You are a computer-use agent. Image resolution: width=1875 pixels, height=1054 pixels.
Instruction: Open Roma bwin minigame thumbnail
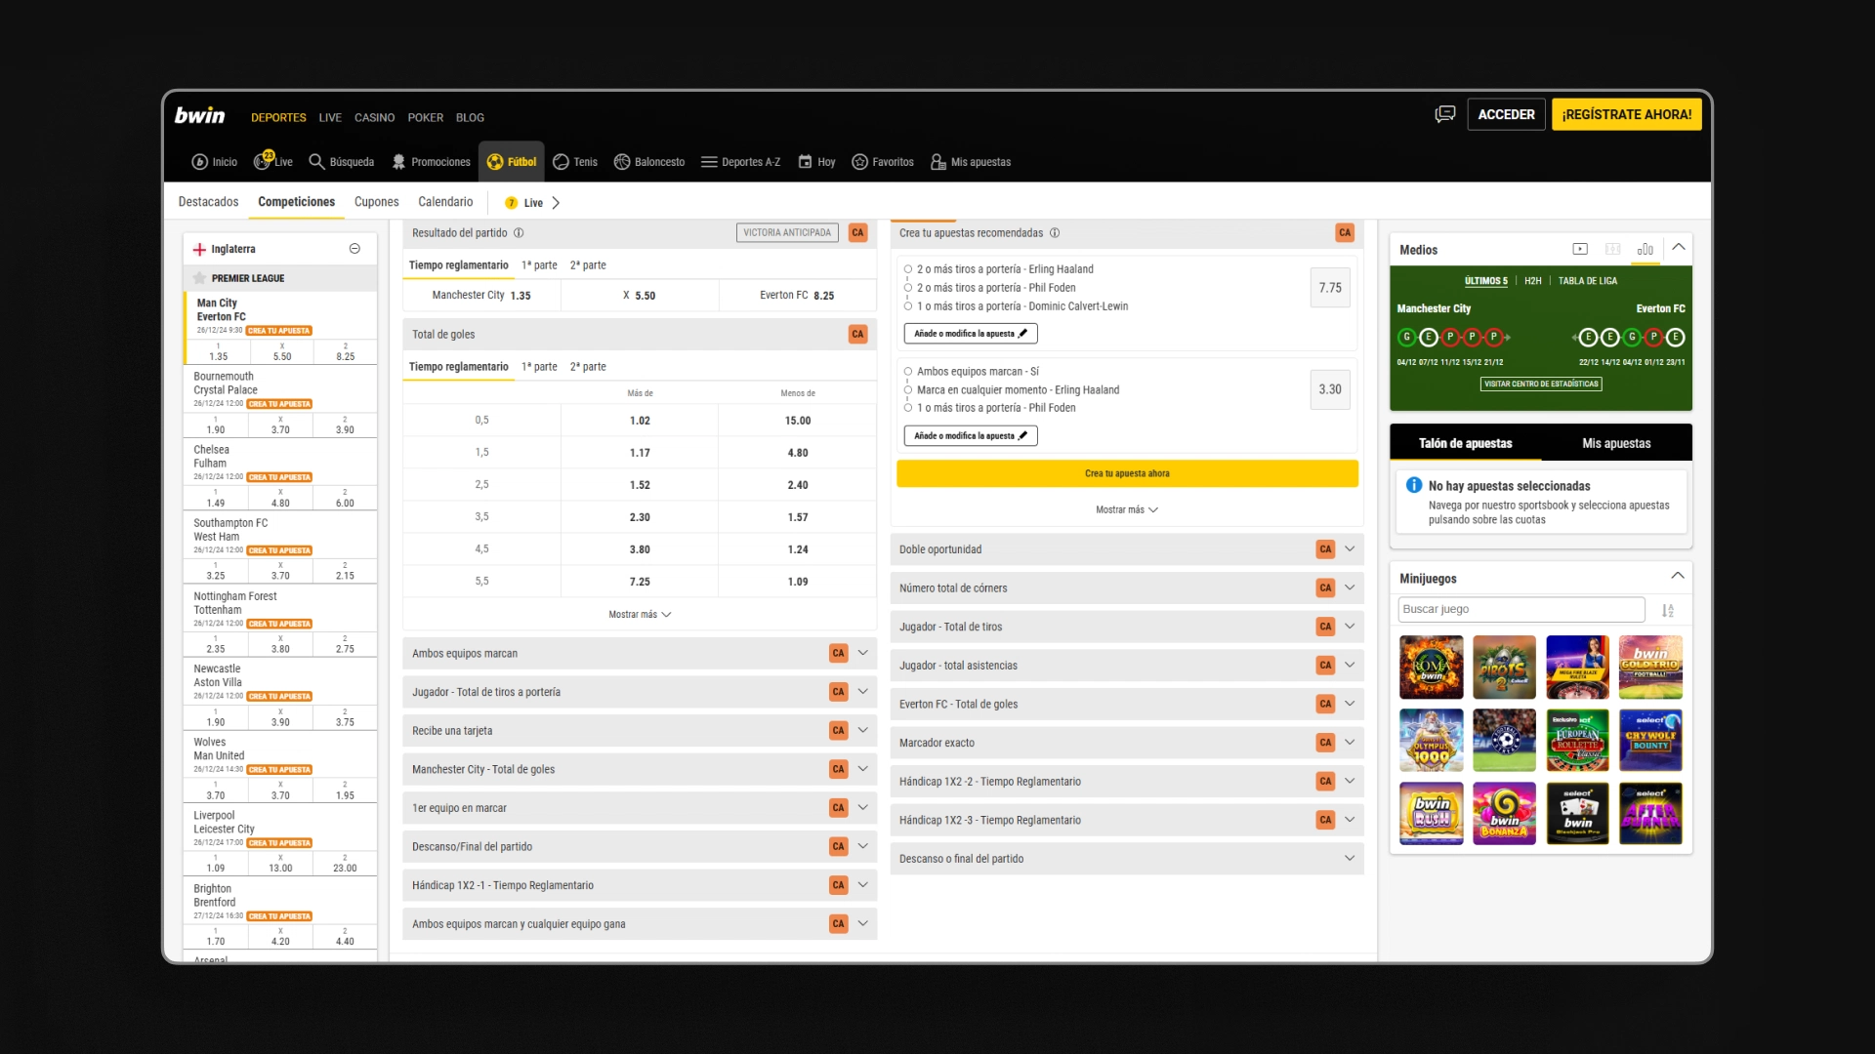coord(1431,668)
